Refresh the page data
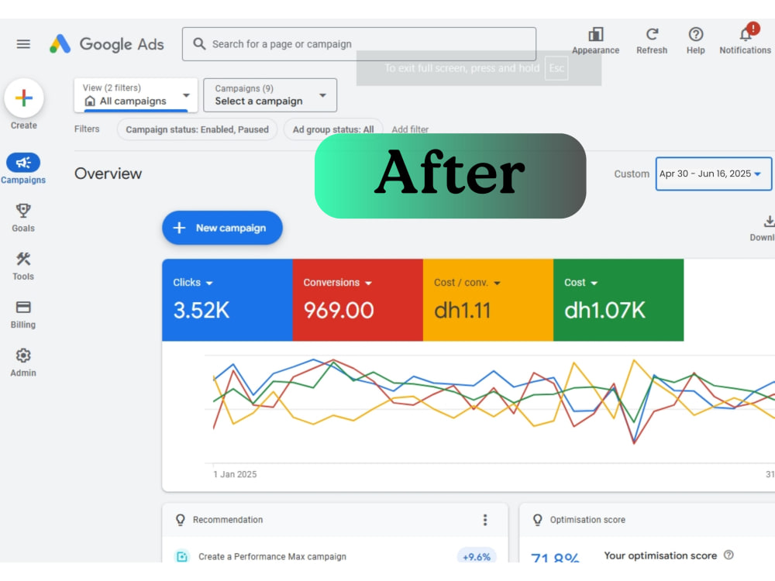Screen dimensions: 775x581 click(x=652, y=40)
